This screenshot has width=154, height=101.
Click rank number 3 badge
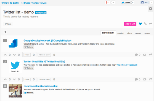[x=5, y=86]
